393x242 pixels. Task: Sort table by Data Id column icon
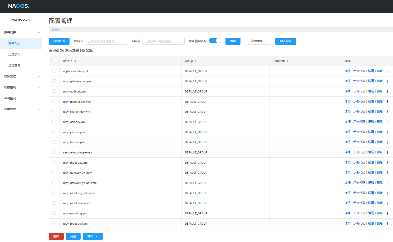(75, 61)
